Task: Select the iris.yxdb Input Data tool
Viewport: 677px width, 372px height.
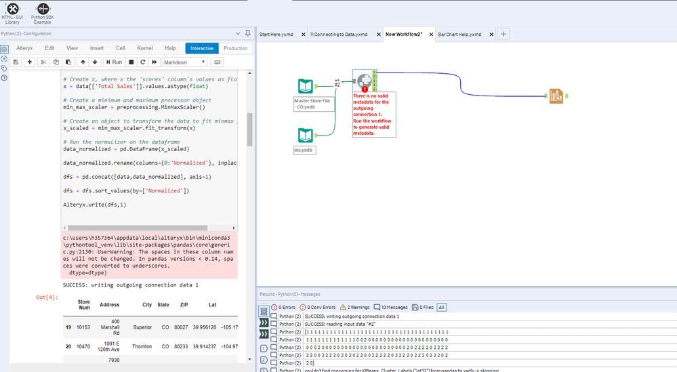Action: pyautogui.click(x=306, y=136)
